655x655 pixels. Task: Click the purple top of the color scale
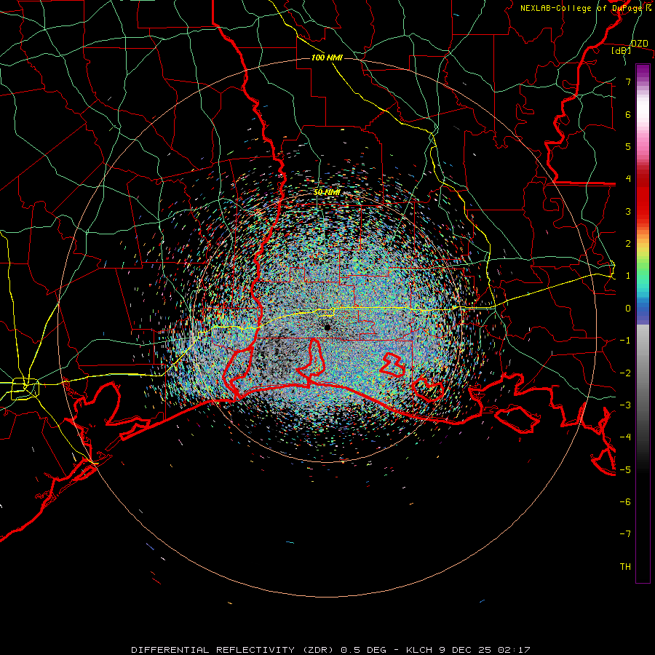pyautogui.click(x=643, y=71)
